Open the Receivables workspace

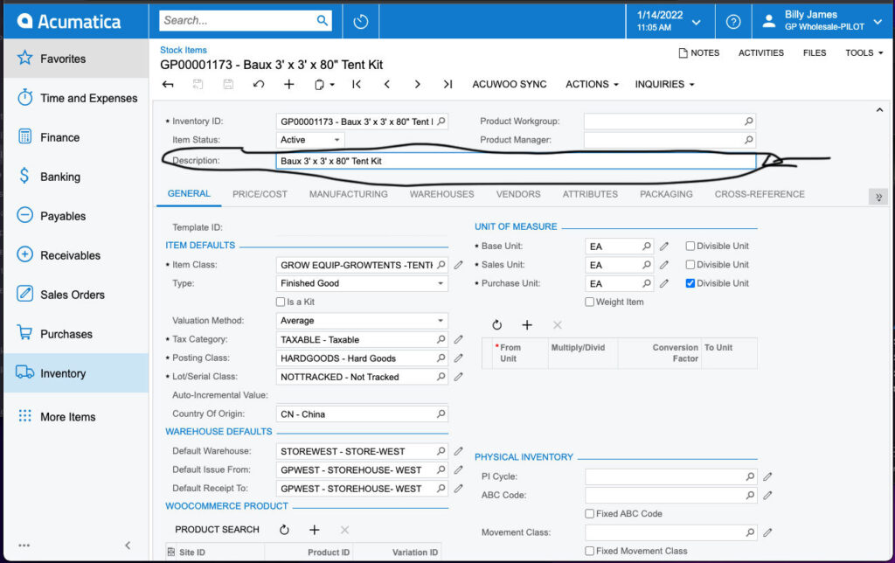pyautogui.click(x=76, y=255)
